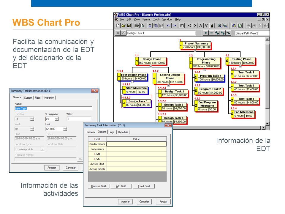Click the Predecessors value cell
Viewport: 285px width, 214px height.
(136, 144)
